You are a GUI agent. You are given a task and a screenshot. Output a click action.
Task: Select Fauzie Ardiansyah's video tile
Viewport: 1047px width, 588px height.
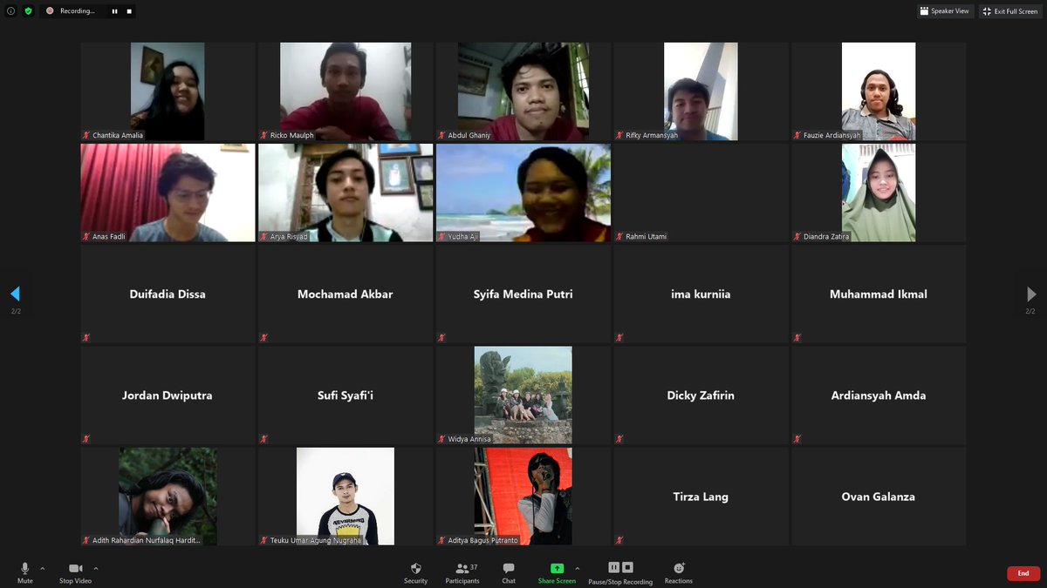click(879, 91)
